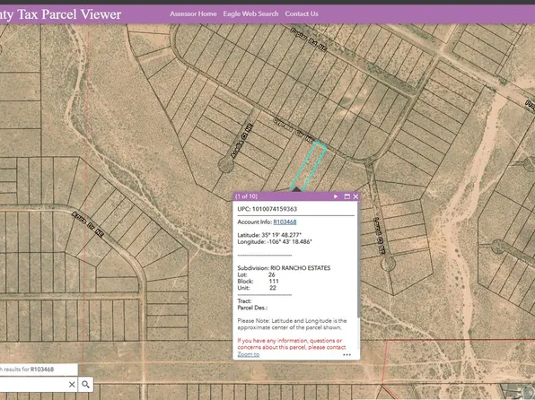Open the Contact Us page
This screenshot has height=400, width=535.
point(302,14)
